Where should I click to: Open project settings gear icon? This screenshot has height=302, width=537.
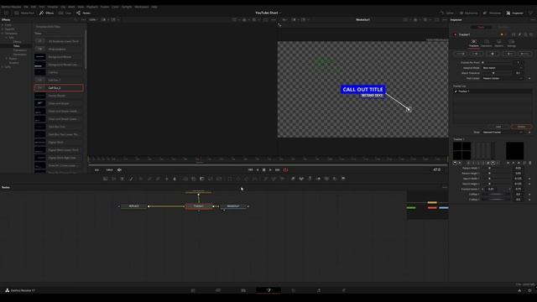point(529,290)
